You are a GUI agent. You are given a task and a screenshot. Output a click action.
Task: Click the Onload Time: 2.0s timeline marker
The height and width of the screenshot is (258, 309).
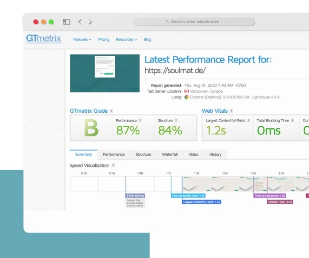(280, 202)
